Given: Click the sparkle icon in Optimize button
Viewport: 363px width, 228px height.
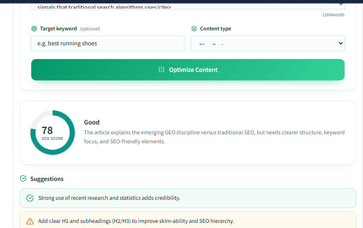Looking at the screenshot, I should (161, 70).
